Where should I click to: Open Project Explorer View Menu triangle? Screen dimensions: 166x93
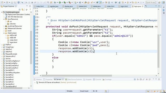tap(30, 10)
